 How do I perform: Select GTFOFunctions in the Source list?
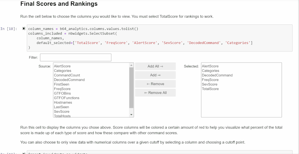pyautogui.click(x=66, y=98)
